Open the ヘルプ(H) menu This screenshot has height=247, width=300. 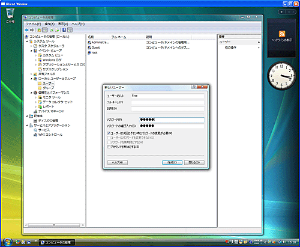(x=78, y=24)
